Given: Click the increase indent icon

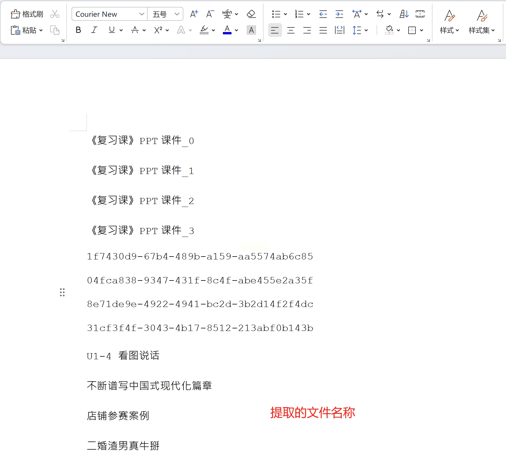Looking at the screenshot, I should click(x=339, y=14).
